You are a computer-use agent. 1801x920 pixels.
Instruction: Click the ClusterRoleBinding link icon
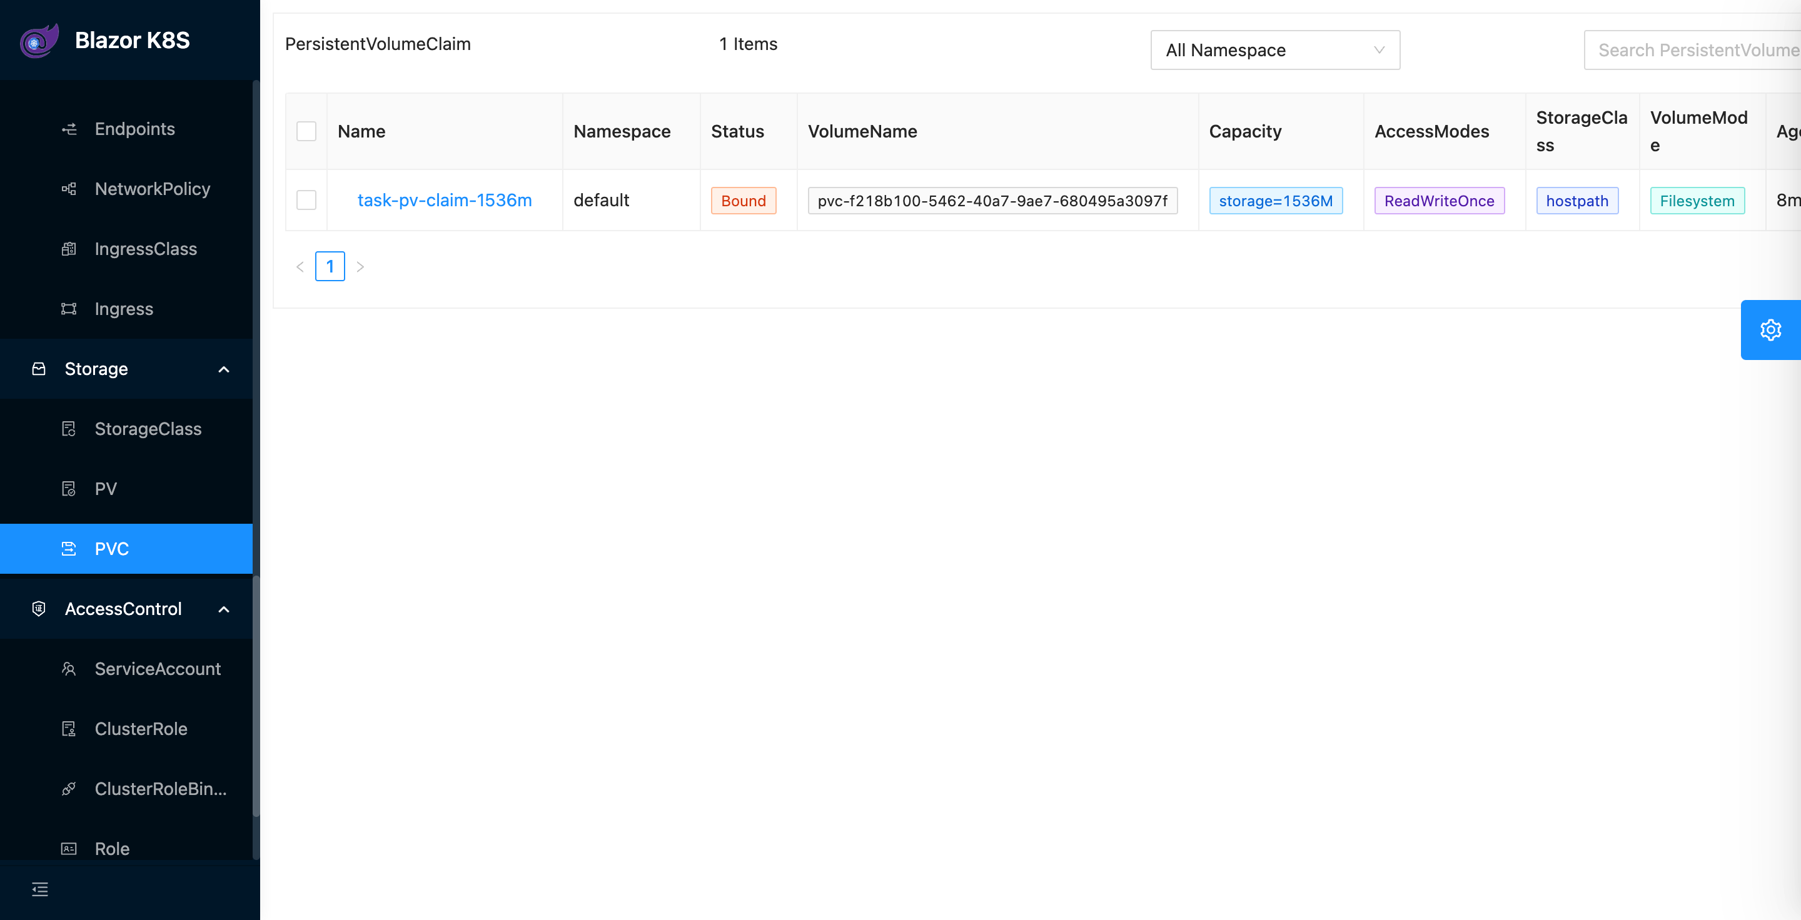point(69,789)
